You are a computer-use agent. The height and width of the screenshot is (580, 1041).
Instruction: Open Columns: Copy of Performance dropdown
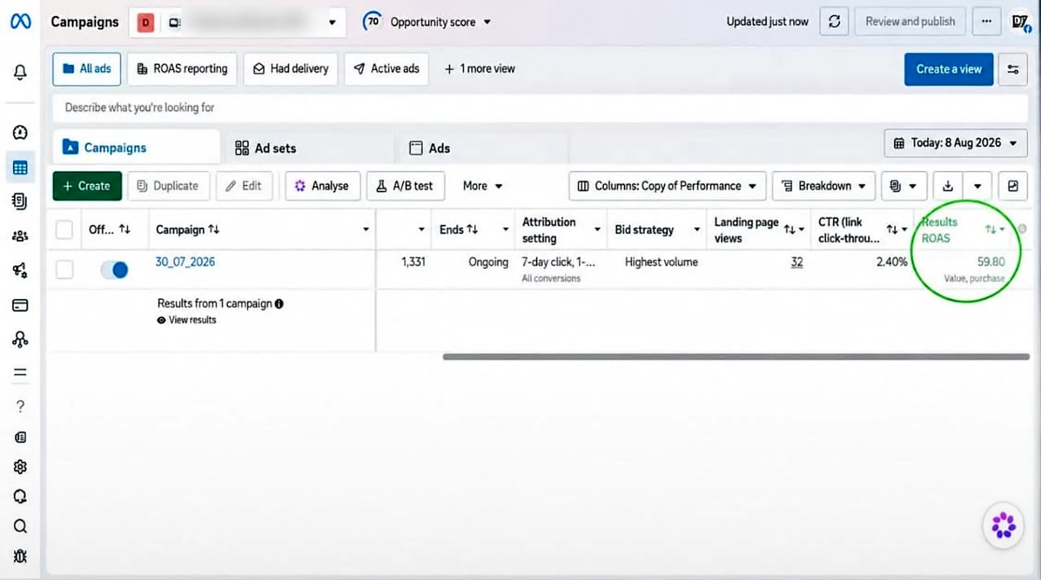click(668, 186)
